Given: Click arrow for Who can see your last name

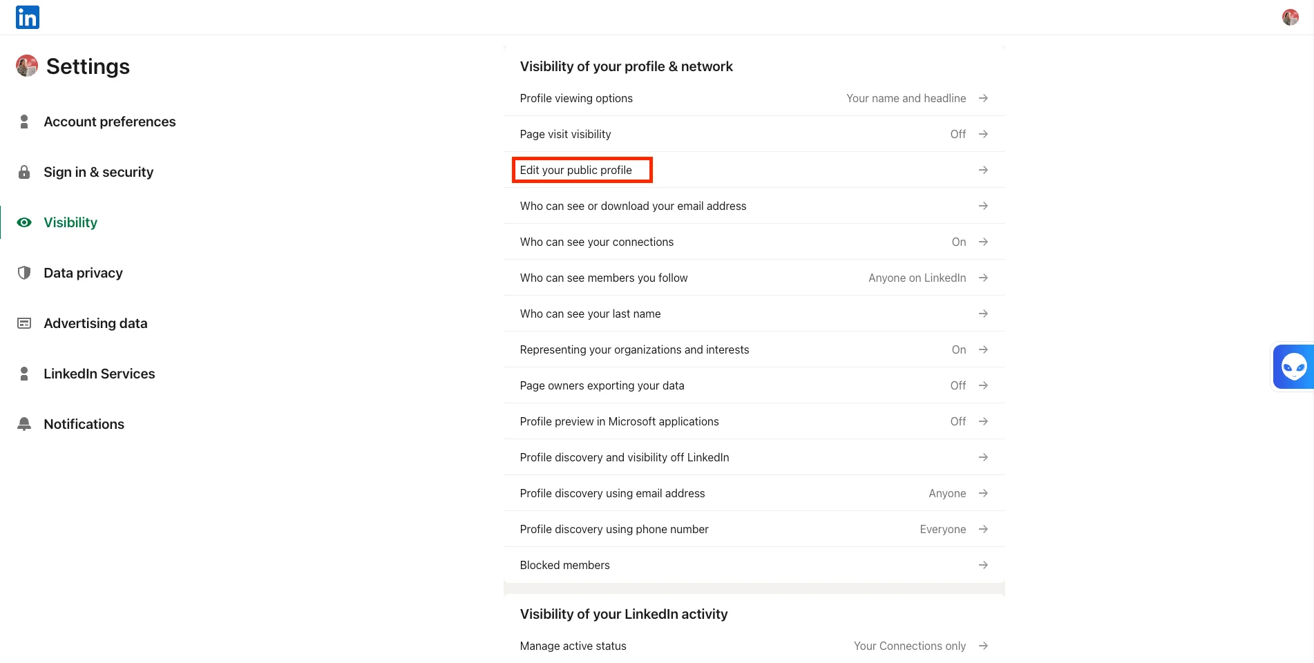Looking at the screenshot, I should [983, 314].
